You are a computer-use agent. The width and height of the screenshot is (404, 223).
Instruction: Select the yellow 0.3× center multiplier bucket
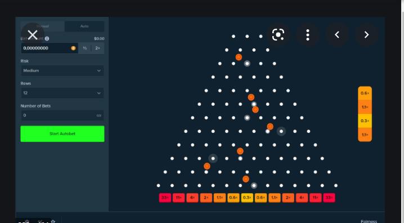pos(247,198)
